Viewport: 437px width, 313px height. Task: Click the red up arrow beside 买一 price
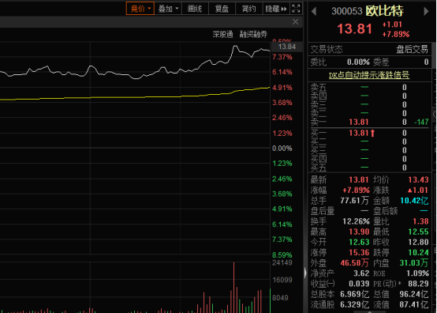click(372, 134)
